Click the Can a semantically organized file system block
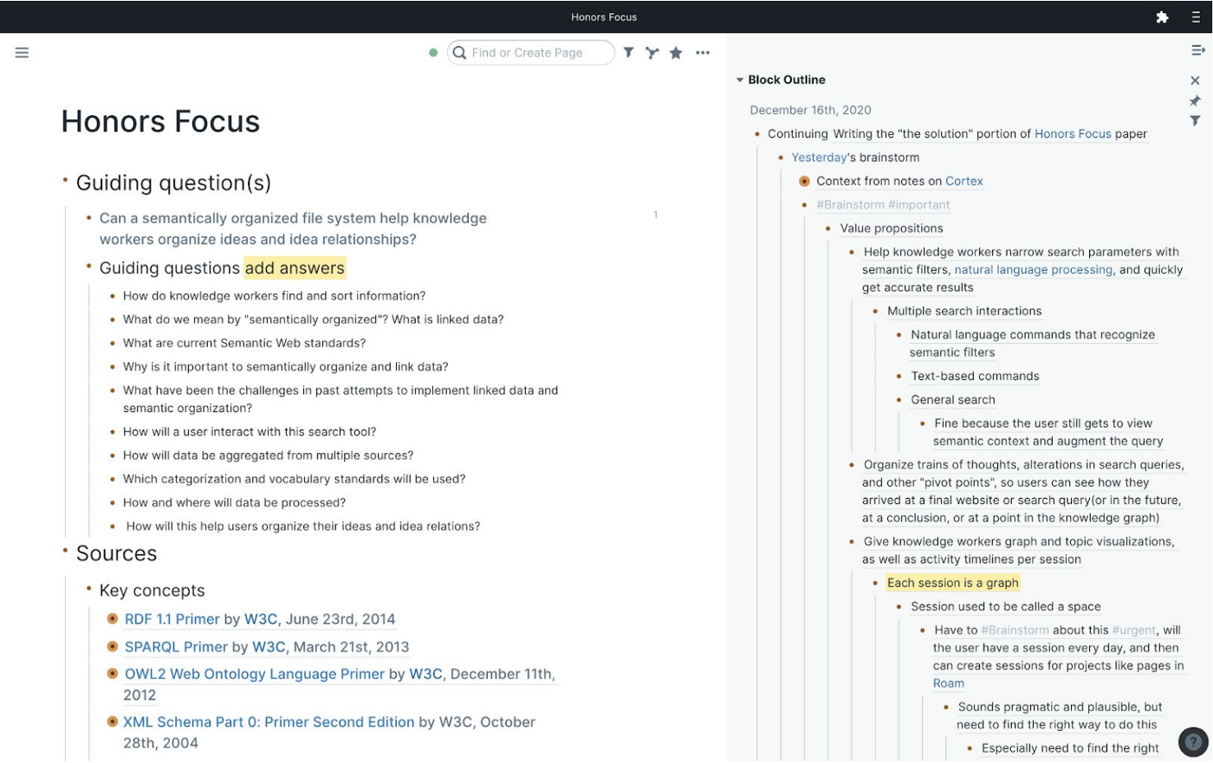 293,229
